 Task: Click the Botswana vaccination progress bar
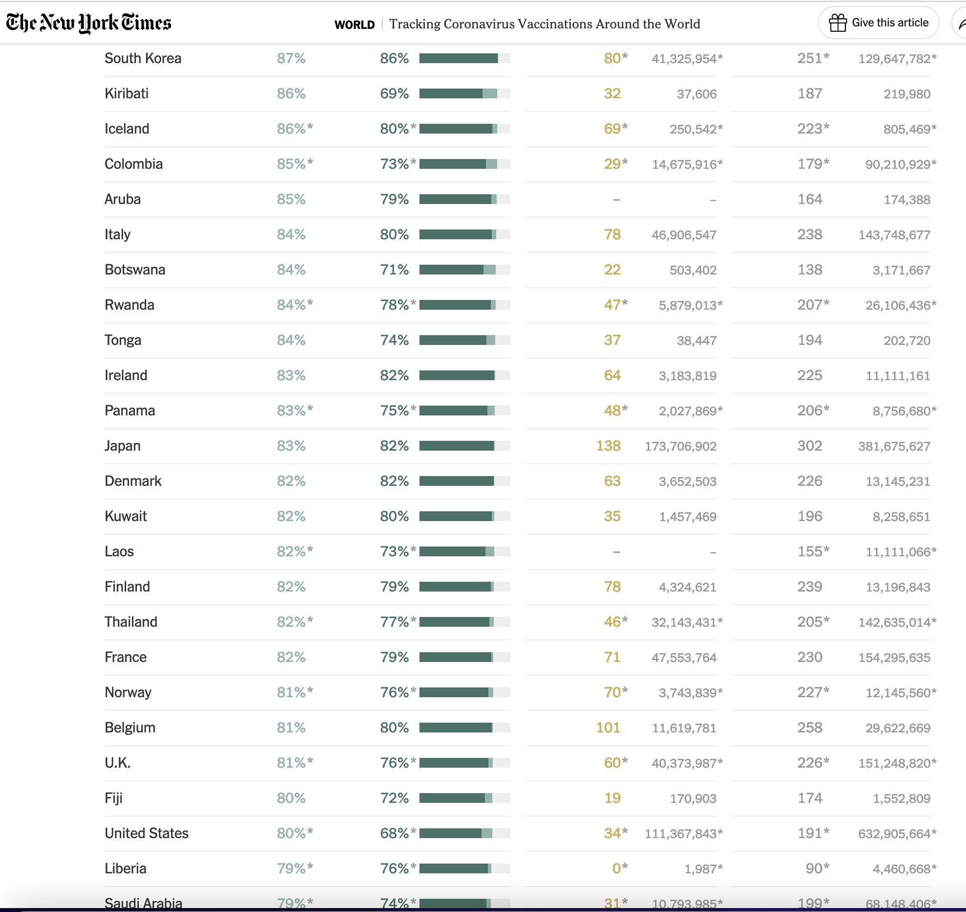click(464, 270)
